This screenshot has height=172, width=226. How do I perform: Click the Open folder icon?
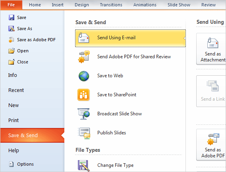(x=12, y=51)
